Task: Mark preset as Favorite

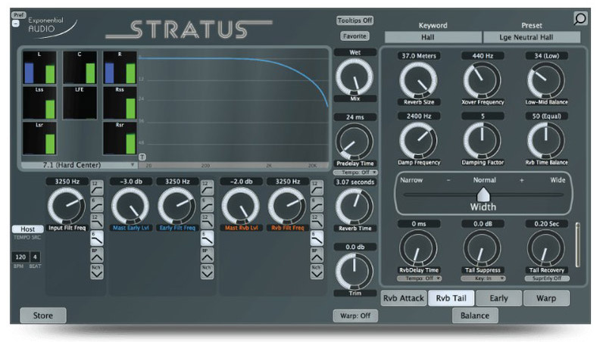Action: 355,36
